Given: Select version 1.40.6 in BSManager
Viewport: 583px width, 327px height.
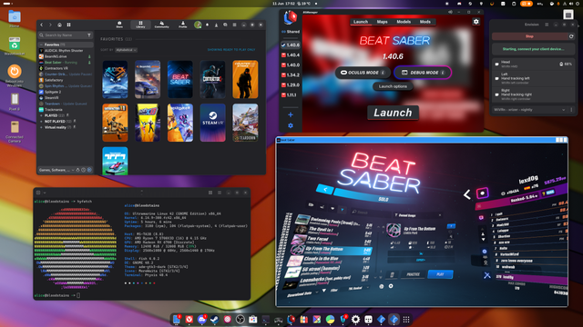Looking at the screenshot, I should tap(291, 45).
